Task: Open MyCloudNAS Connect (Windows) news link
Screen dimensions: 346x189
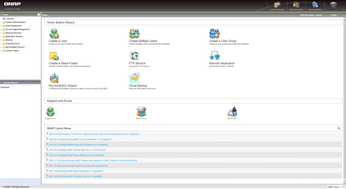Action: (x=80, y=140)
